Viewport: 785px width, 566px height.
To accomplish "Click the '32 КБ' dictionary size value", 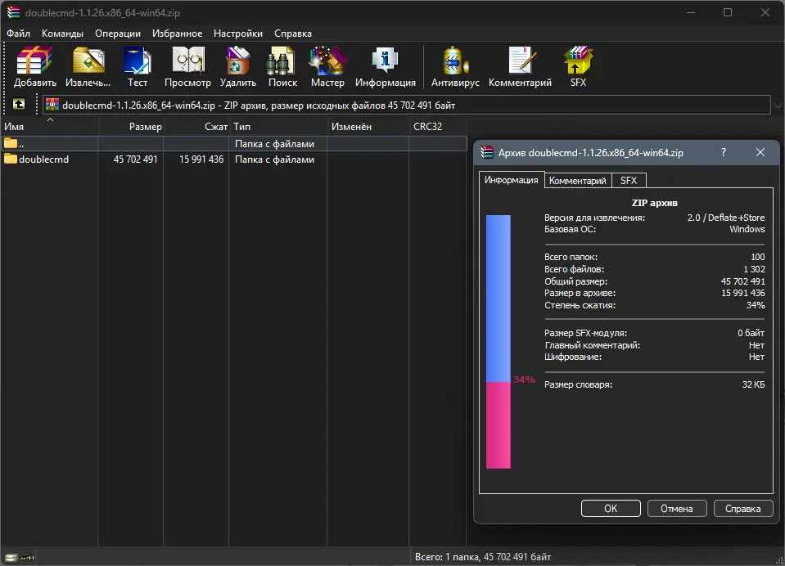I will coord(753,385).
